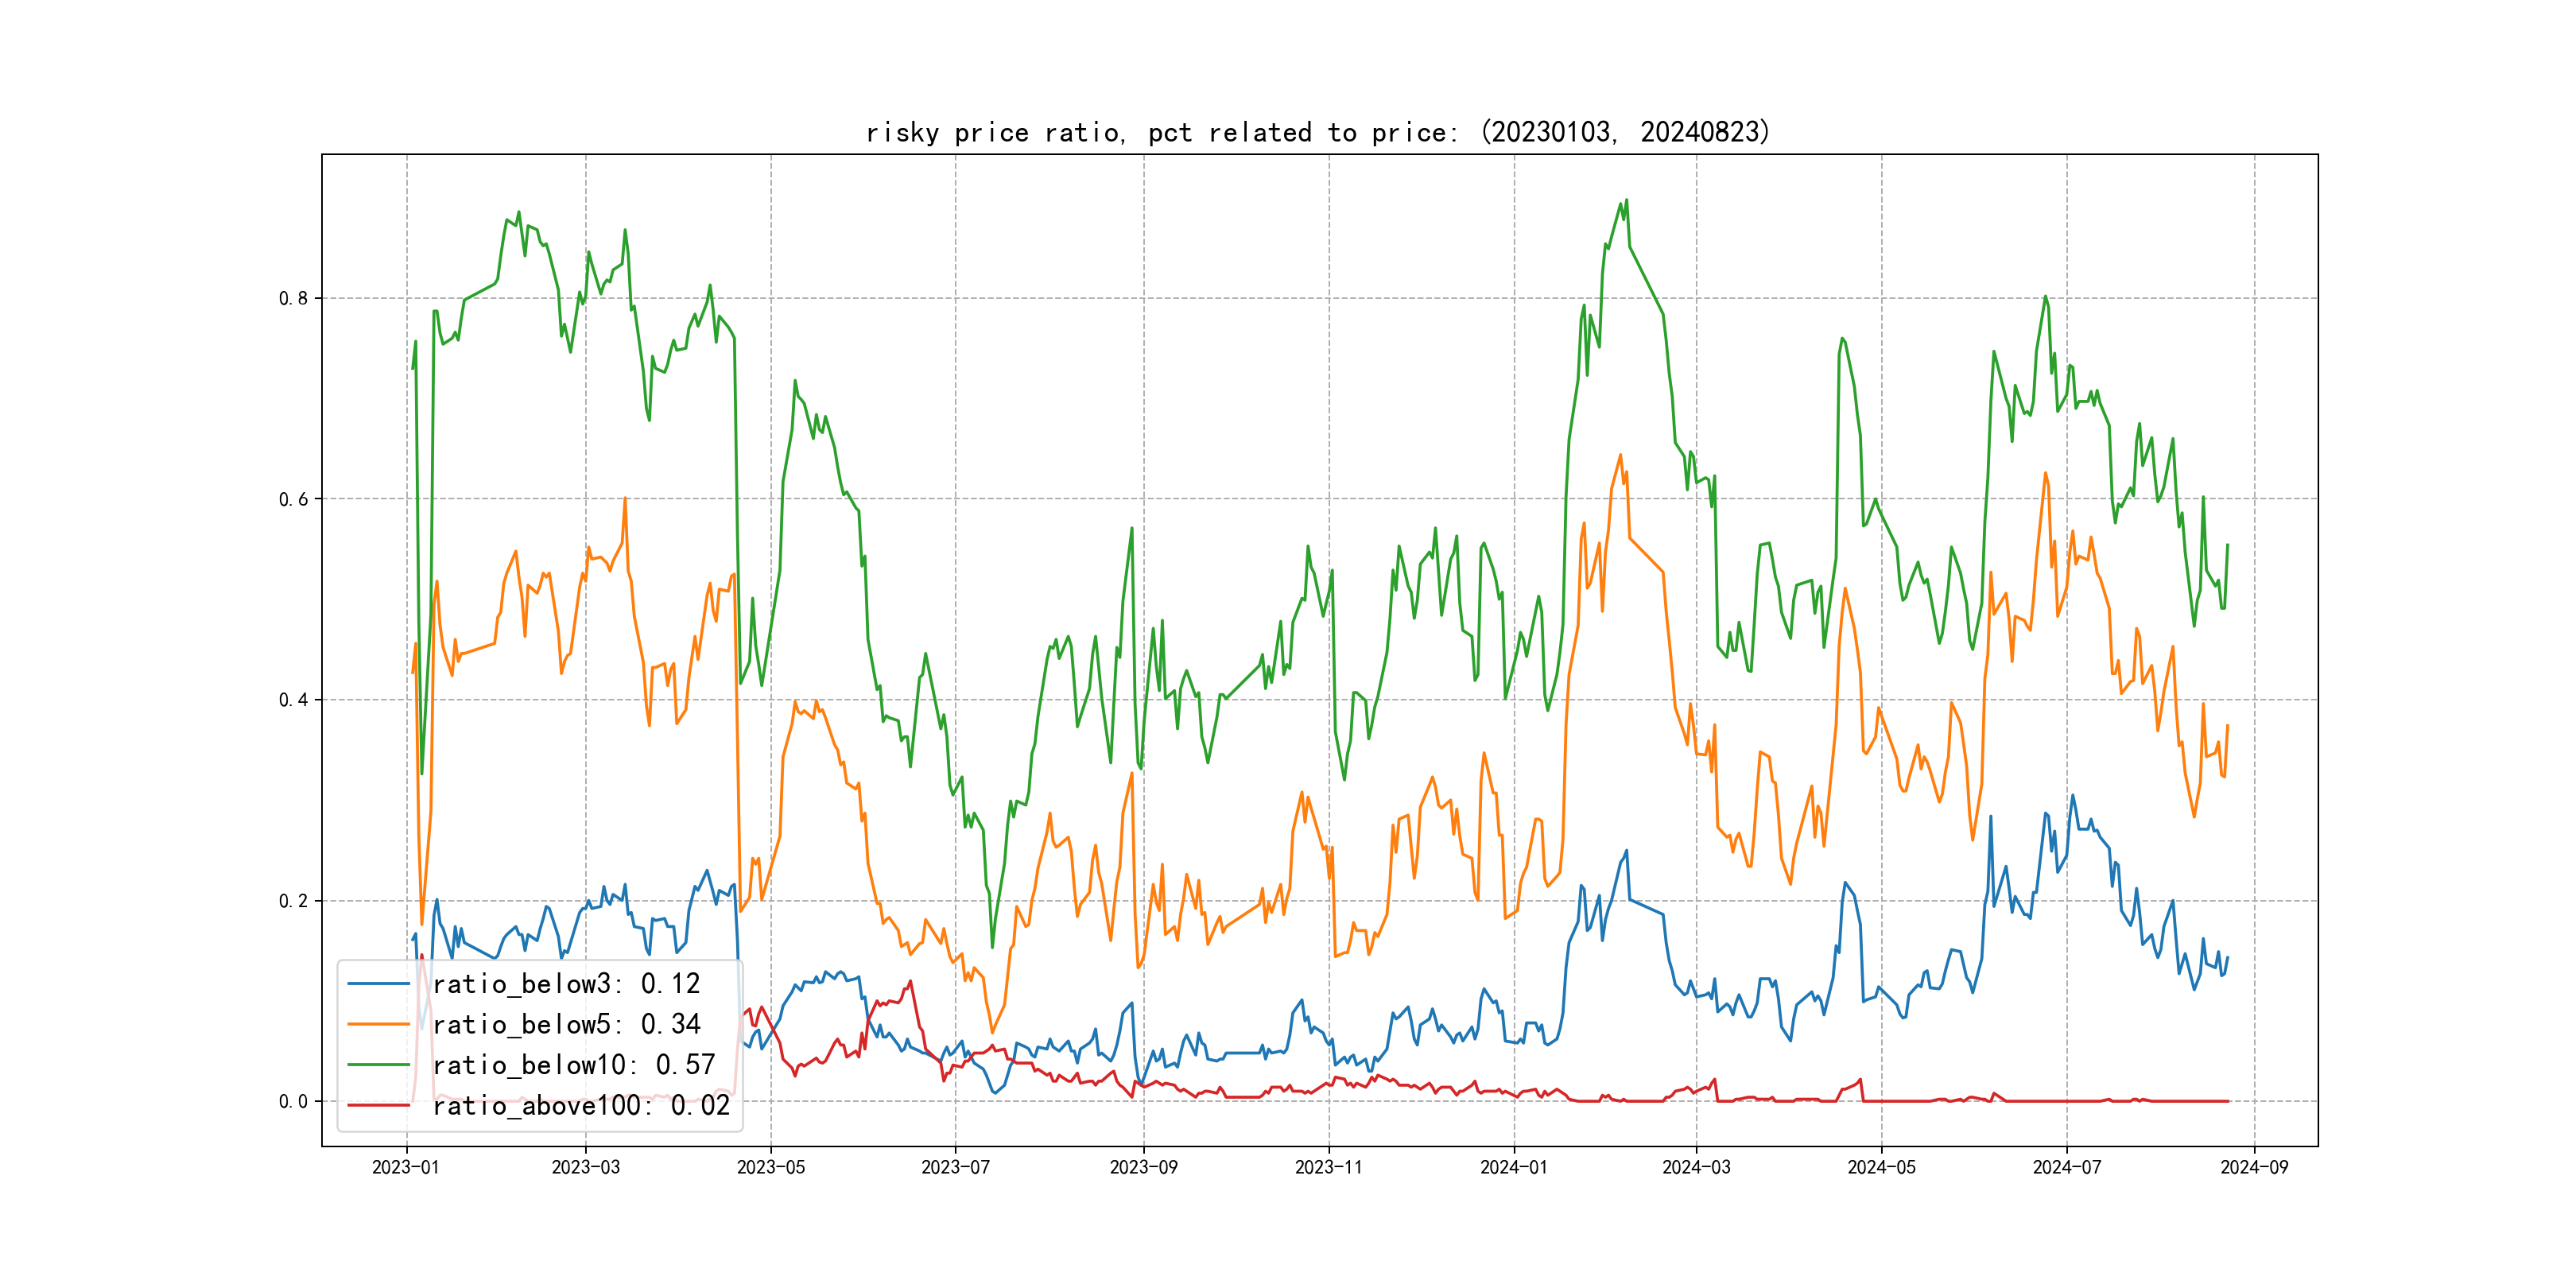The width and height of the screenshot is (2576, 1288).
Task: Select the 'ratio_below5: 0.34' legend label
Action: pos(566,1024)
